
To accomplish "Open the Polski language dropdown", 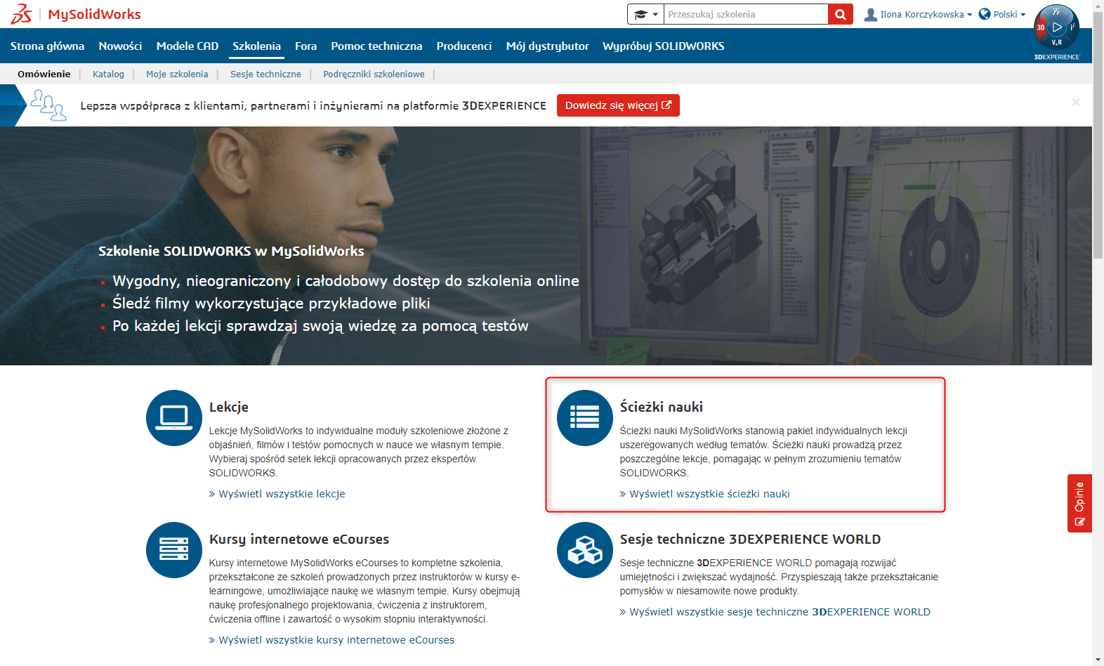I will click(1002, 14).
